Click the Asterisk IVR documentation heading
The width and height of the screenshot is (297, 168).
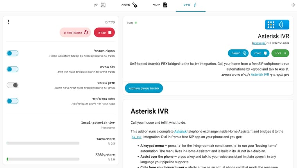tap(149, 111)
